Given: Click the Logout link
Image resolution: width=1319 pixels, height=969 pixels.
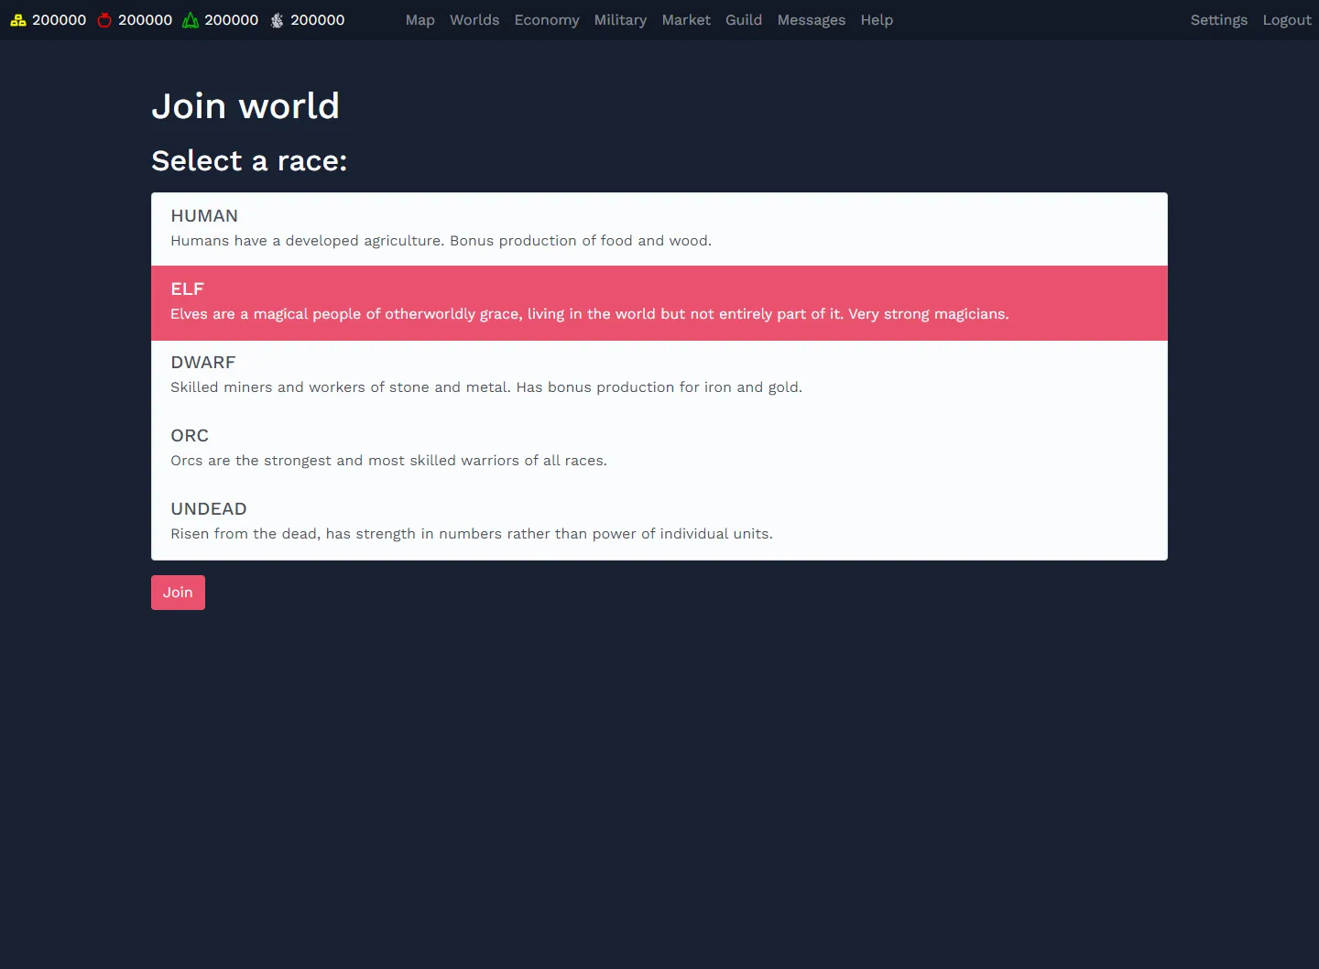Looking at the screenshot, I should (1287, 20).
